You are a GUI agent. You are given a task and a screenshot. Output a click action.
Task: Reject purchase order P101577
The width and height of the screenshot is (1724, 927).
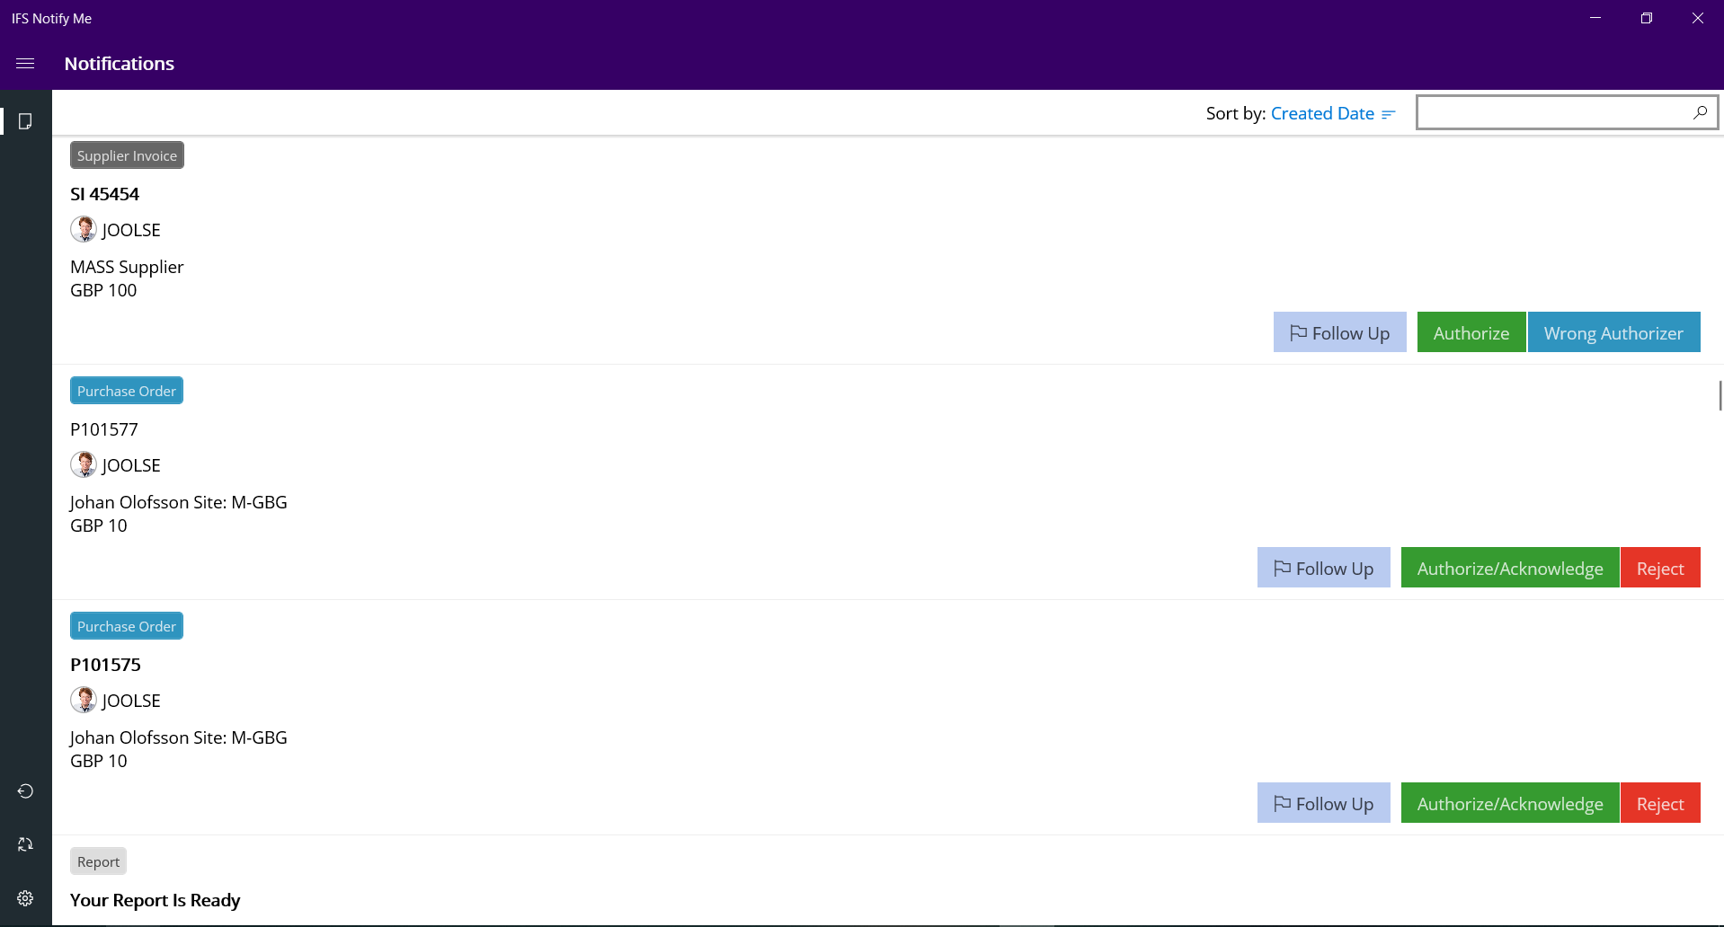pyautogui.click(x=1660, y=568)
